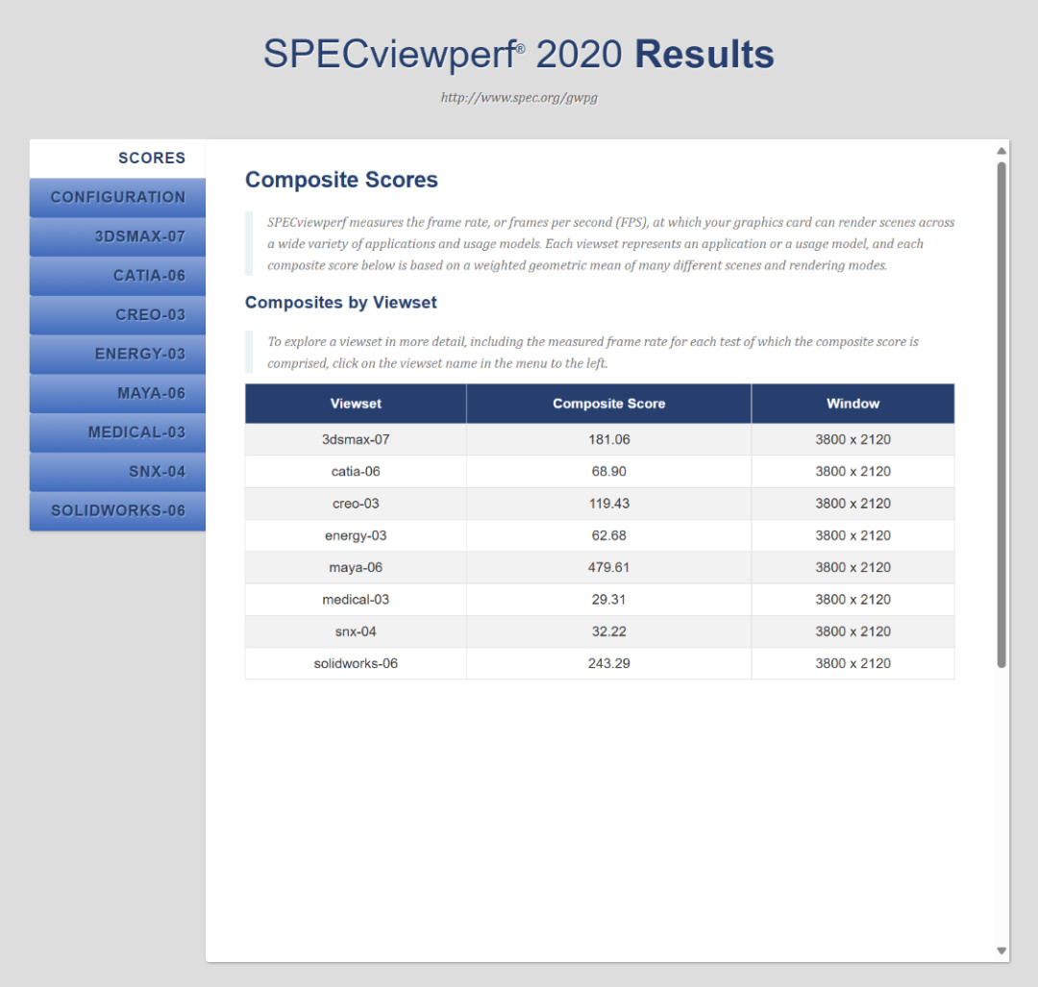Select the ENERGY-03 sidebar tab
Viewport: 1038px width, 987px height.
point(117,355)
